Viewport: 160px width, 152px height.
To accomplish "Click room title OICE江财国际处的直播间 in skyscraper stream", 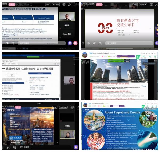I will pos(101,53).
